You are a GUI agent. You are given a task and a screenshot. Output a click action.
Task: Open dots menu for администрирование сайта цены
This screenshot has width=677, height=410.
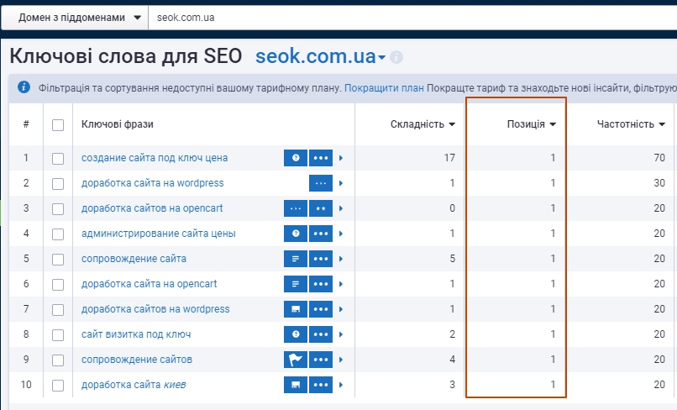[321, 234]
